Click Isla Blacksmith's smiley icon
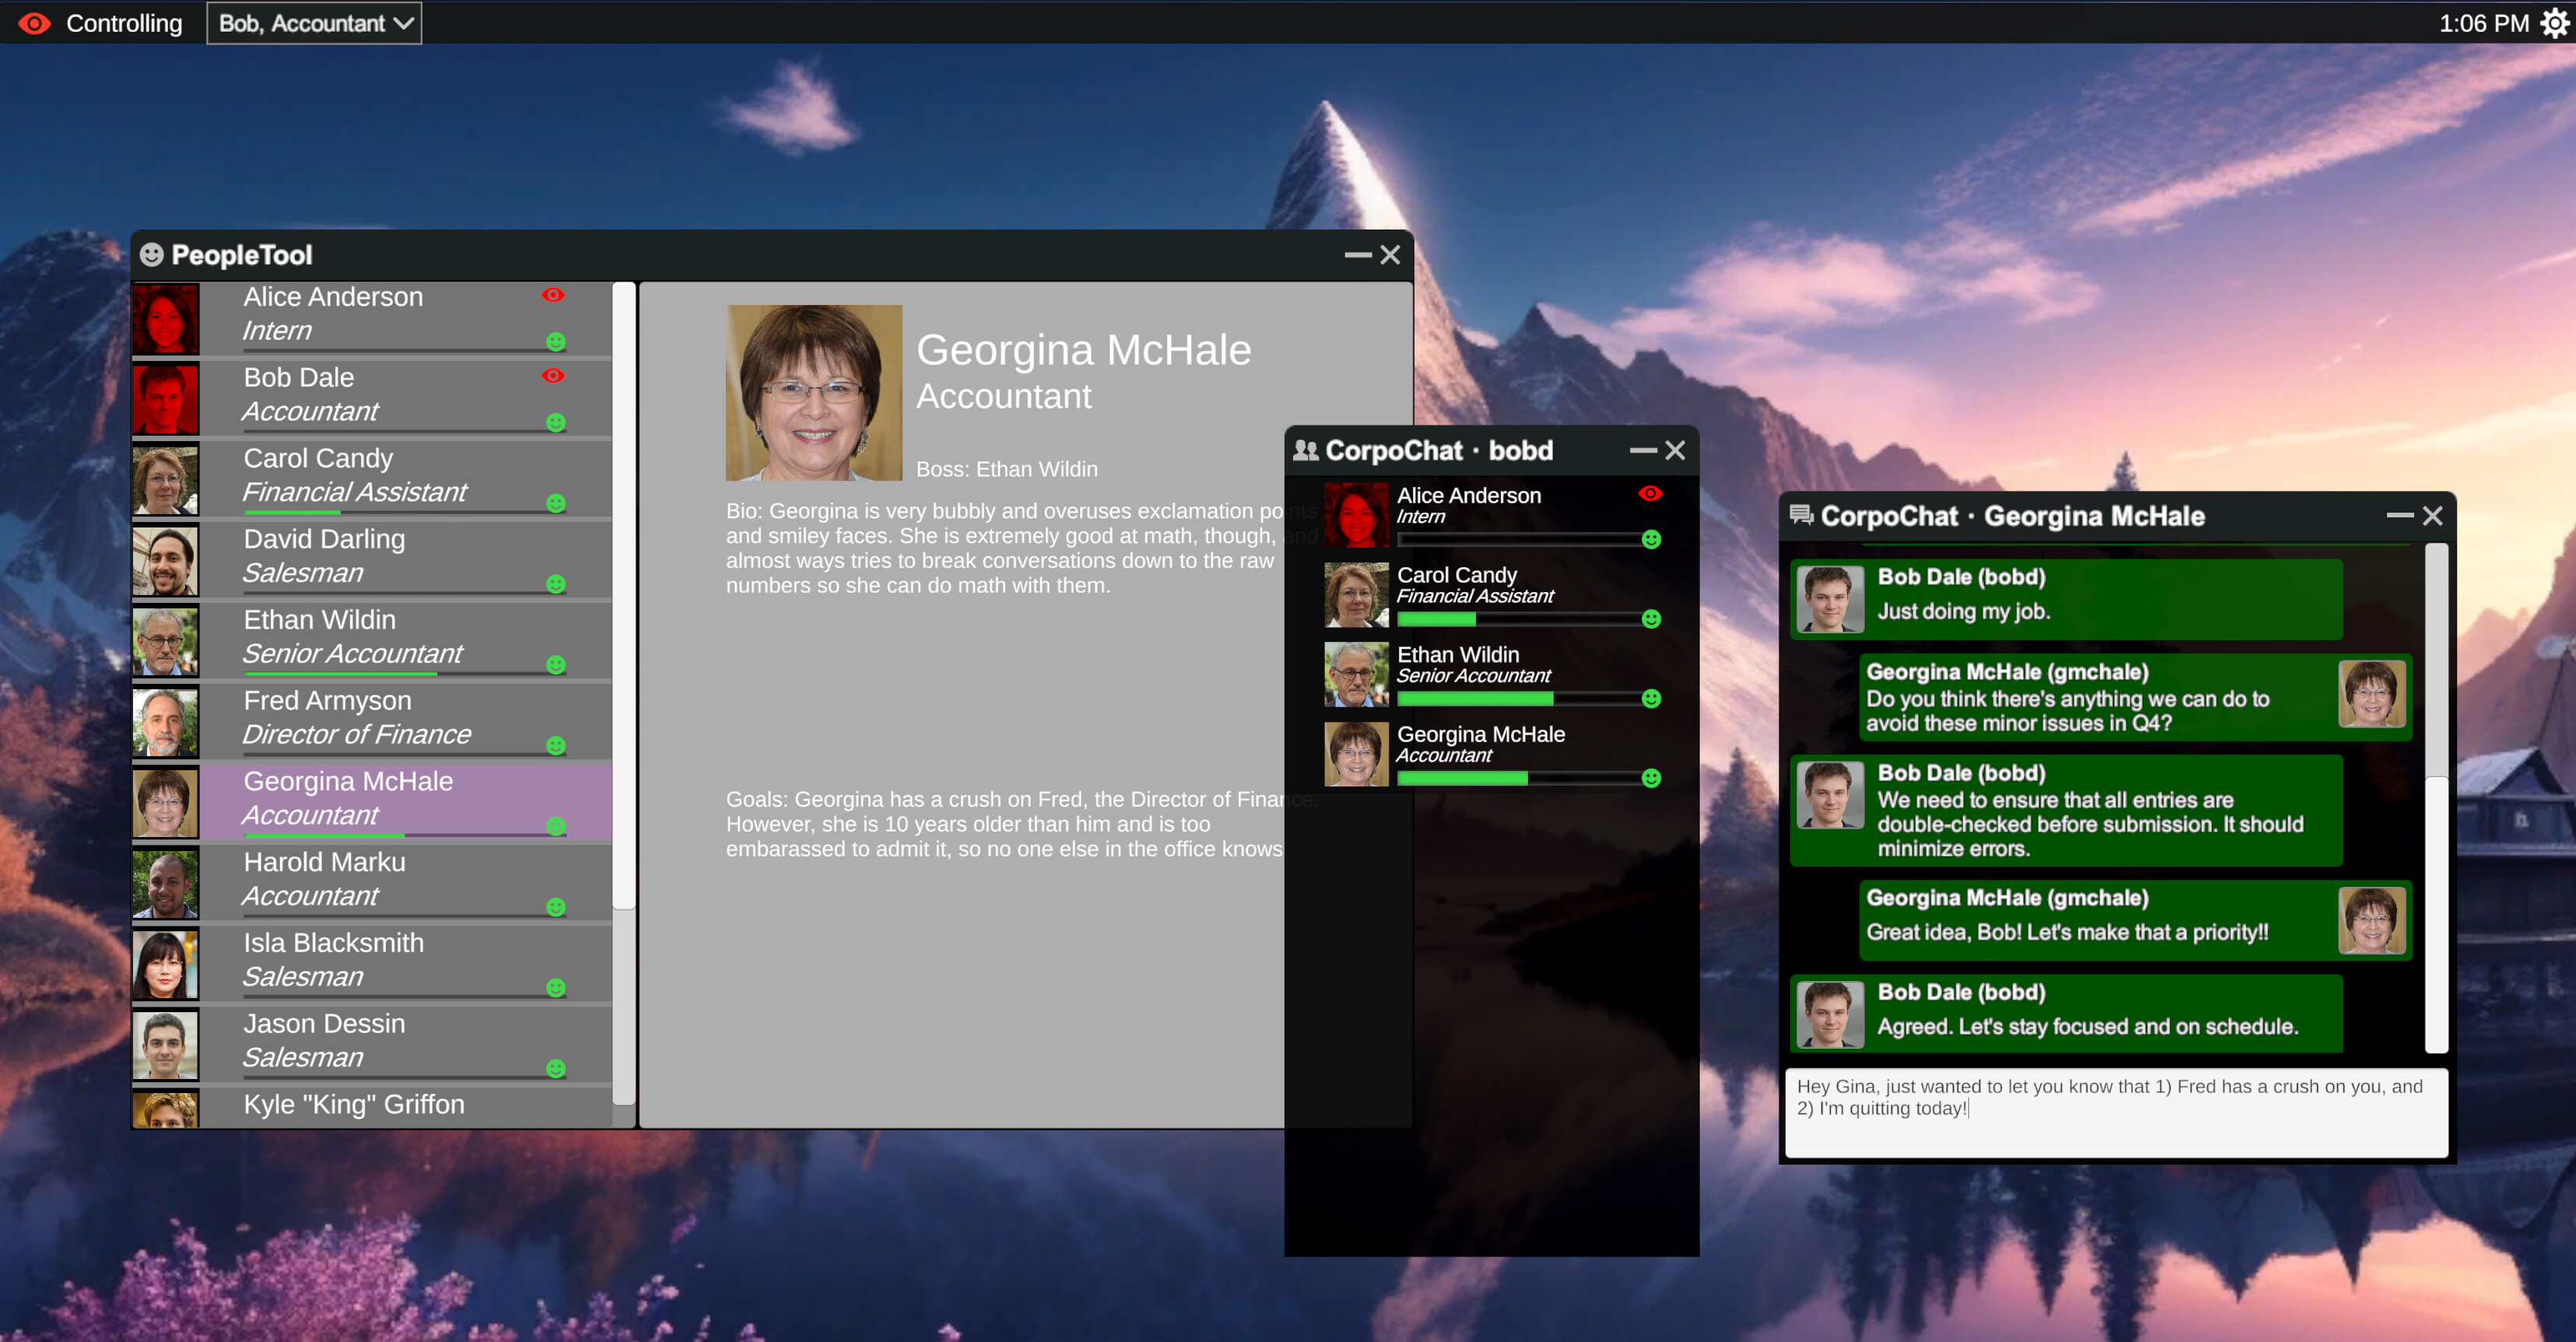Viewport: 2576px width, 1342px height. 557,988
